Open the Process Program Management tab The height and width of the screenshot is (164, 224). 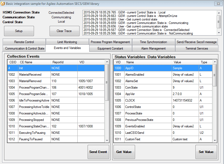tap(110, 42)
